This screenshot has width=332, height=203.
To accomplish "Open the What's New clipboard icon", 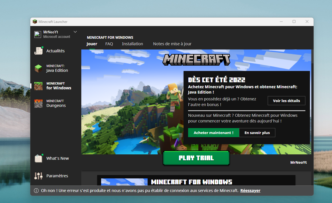I will pyautogui.click(x=39, y=158).
